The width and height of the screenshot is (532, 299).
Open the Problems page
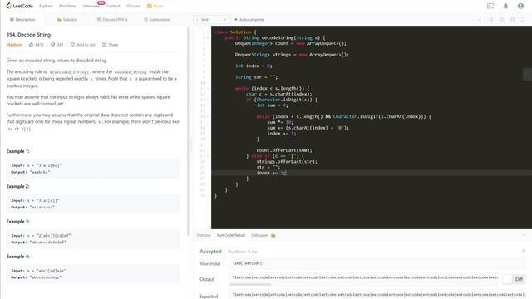pos(68,6)
